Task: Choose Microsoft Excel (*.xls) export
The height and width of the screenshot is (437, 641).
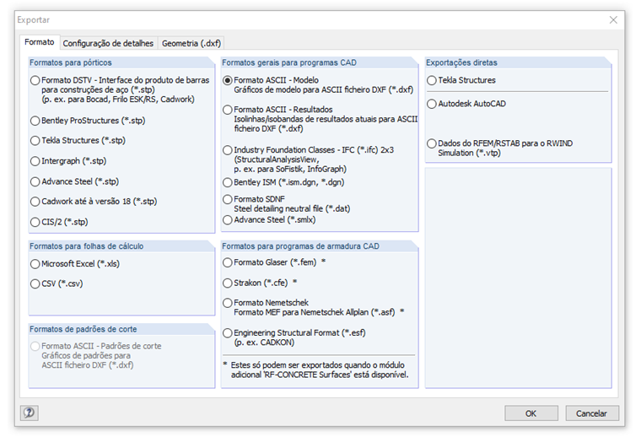Action: click(x=35, y=264)
